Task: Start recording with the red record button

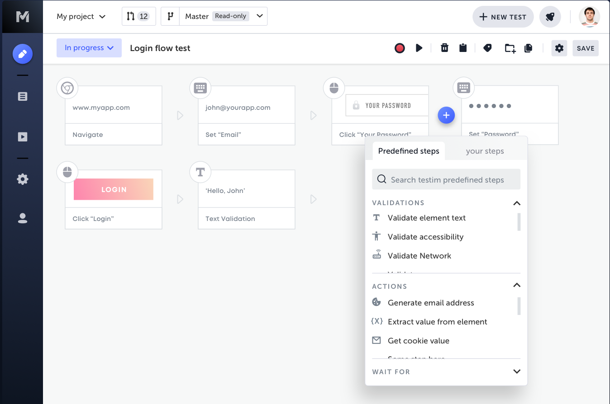Action: pyautogui.click(x=400, y=48)
